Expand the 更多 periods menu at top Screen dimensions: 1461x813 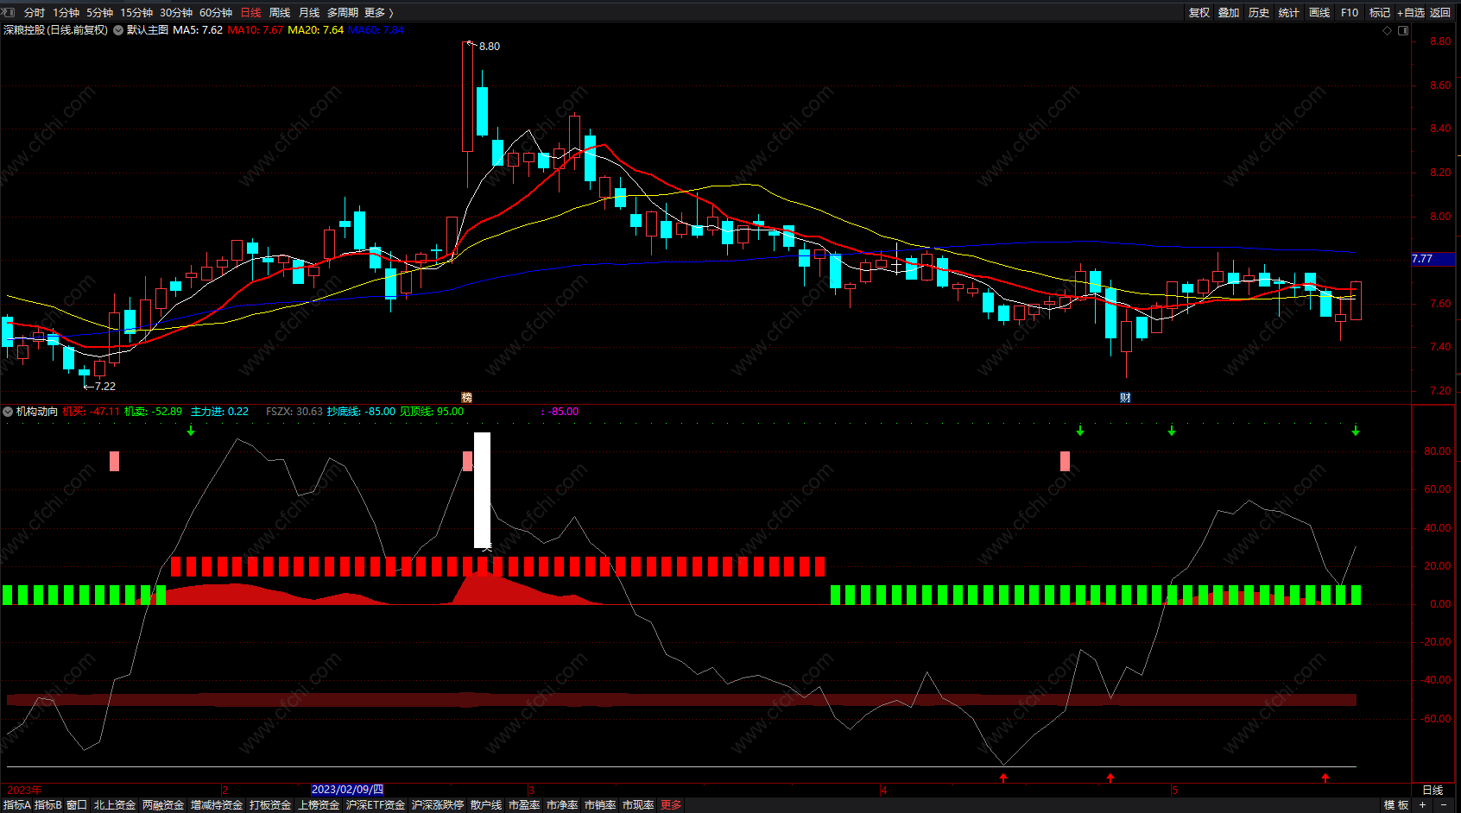point(379,12)
